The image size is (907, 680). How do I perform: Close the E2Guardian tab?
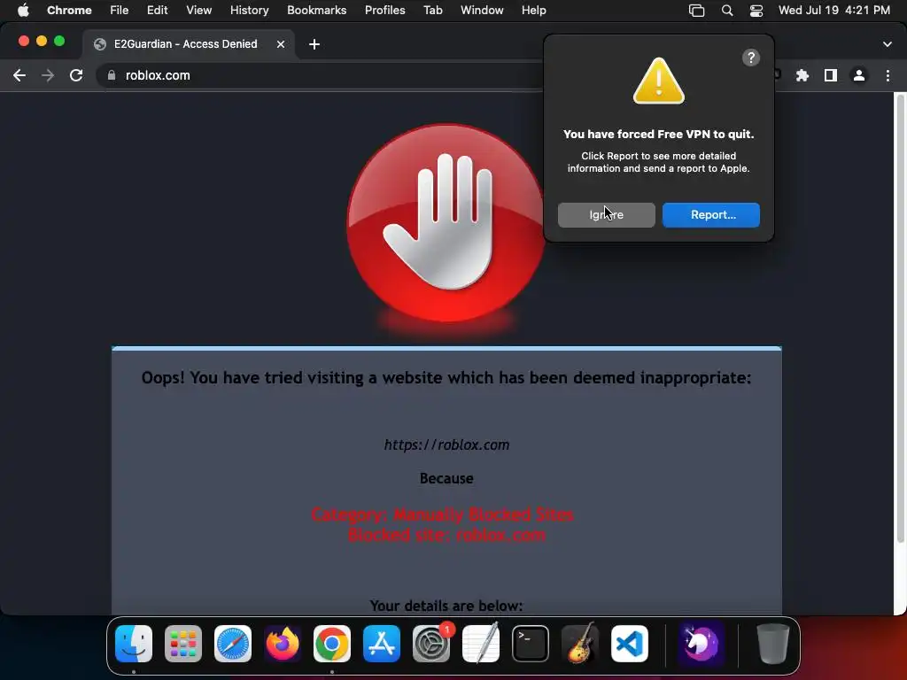coord(281,44)
